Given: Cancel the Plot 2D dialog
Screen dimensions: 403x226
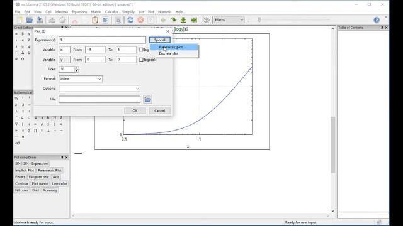Looking at the screenshot, I should tap(159, 111).
